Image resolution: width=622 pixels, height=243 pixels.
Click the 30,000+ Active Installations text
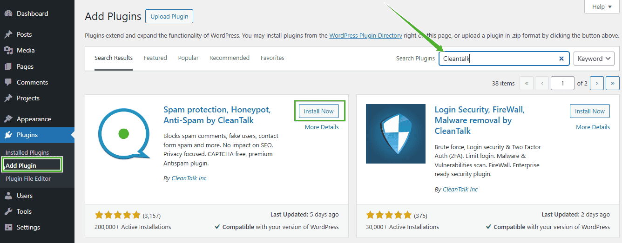pyautogui.click(x=402, y=227)
